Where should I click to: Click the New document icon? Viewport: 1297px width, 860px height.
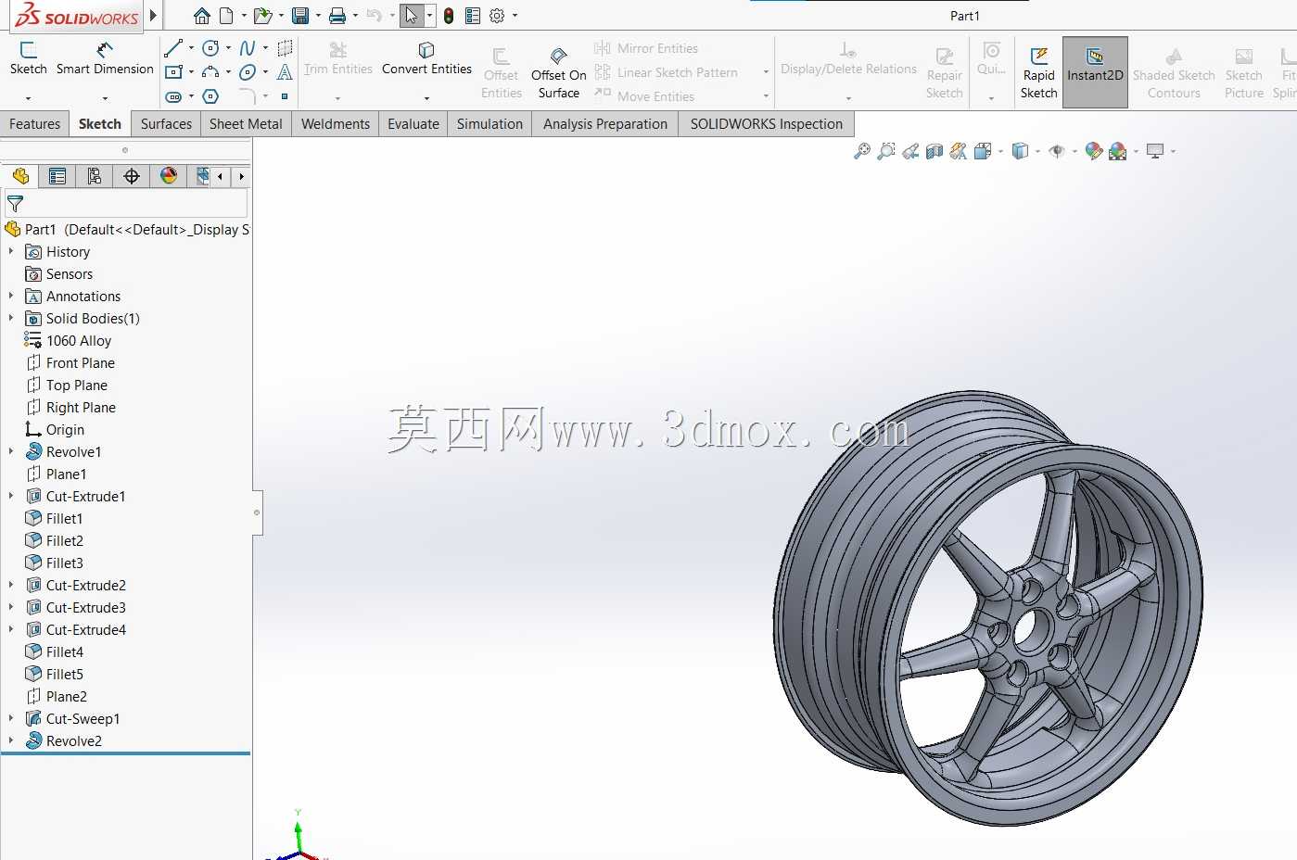(x=226, y=16)
